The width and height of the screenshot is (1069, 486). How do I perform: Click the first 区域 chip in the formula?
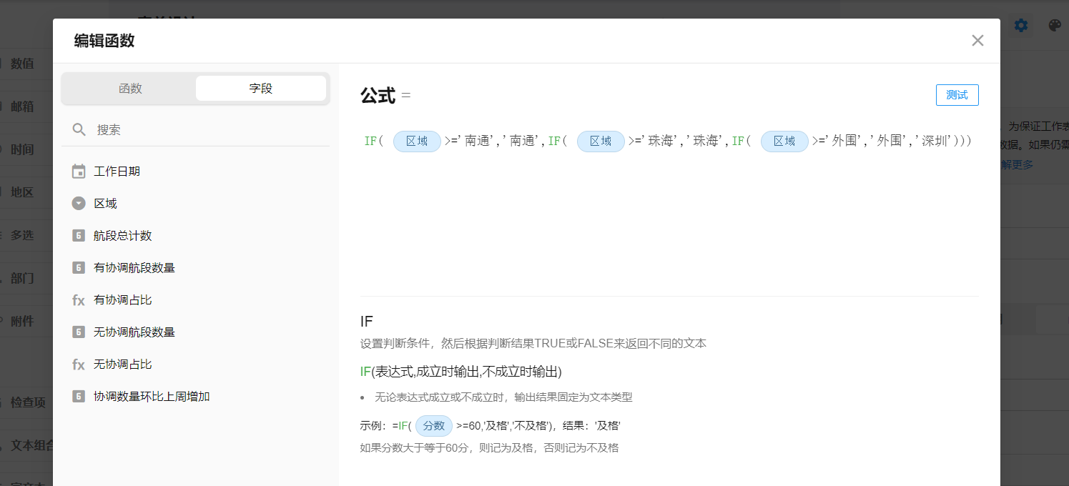417,141
